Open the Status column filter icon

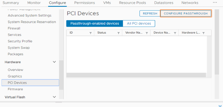coord(118,33)
